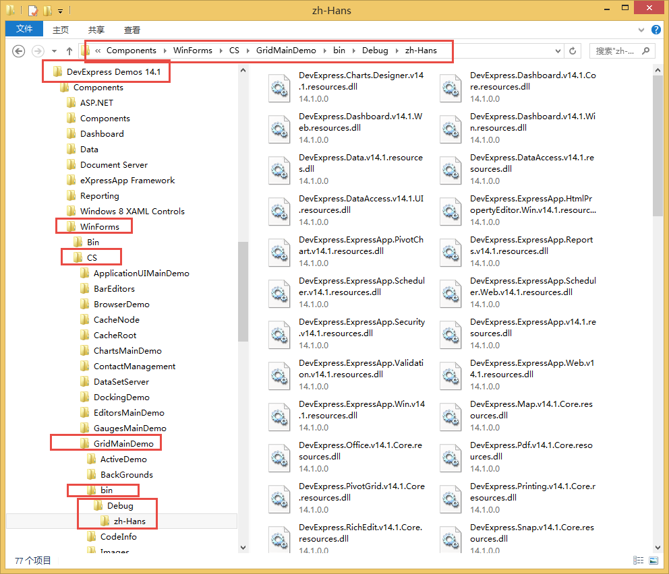Select DevExpress.Printing.v14.1.Core.resources.dll file icon
Image resolution: width=669 pixels, height=574 pixels.
(x=450, y=499)
